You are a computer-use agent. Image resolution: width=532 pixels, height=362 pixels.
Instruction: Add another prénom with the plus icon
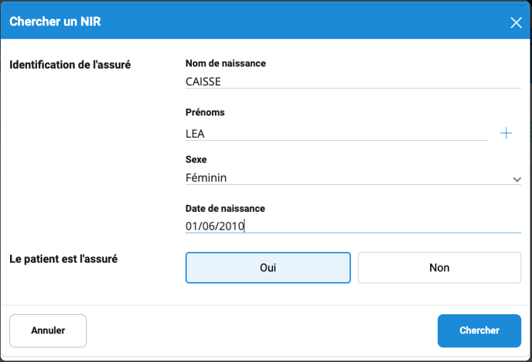506,133
